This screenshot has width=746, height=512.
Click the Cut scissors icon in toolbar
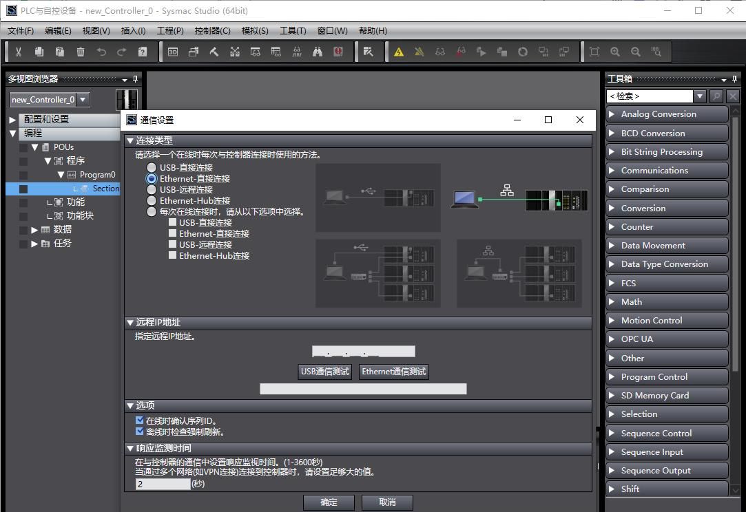pos(19,52)
